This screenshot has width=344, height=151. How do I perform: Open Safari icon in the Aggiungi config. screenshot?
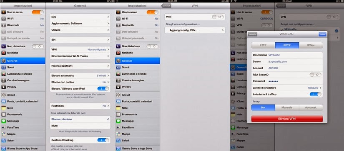point(118,141)
